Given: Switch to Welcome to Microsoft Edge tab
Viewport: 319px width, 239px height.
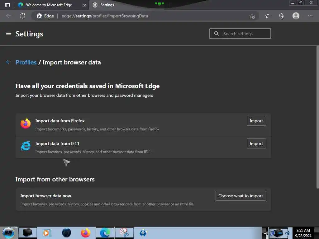Looking at the screenshot, I should 49,5.
